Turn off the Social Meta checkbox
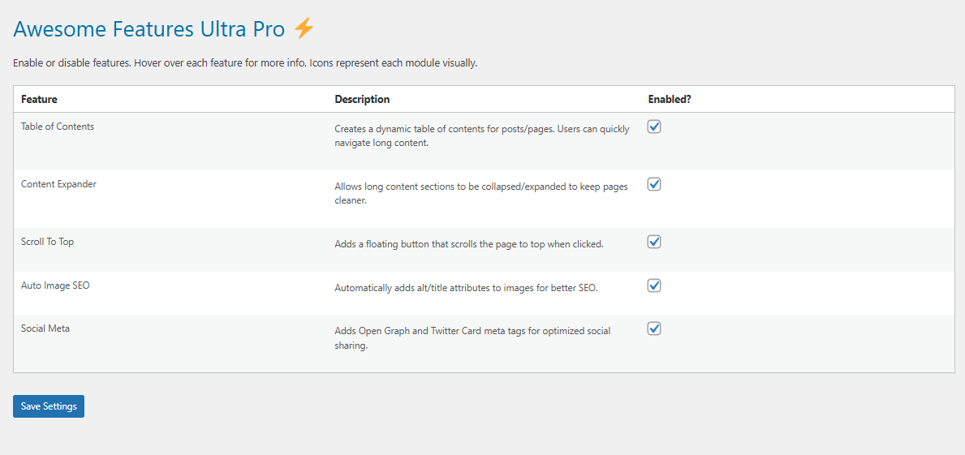965x455 pixels. [654, 328]
